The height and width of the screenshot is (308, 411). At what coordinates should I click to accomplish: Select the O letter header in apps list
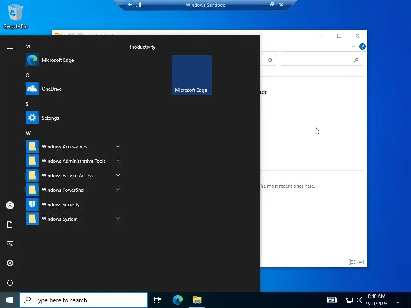pos(28,75)
